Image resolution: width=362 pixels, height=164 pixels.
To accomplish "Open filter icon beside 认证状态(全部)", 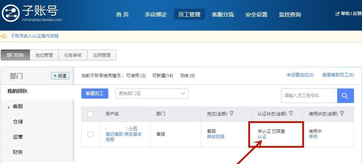I will [x=291, y=114].
